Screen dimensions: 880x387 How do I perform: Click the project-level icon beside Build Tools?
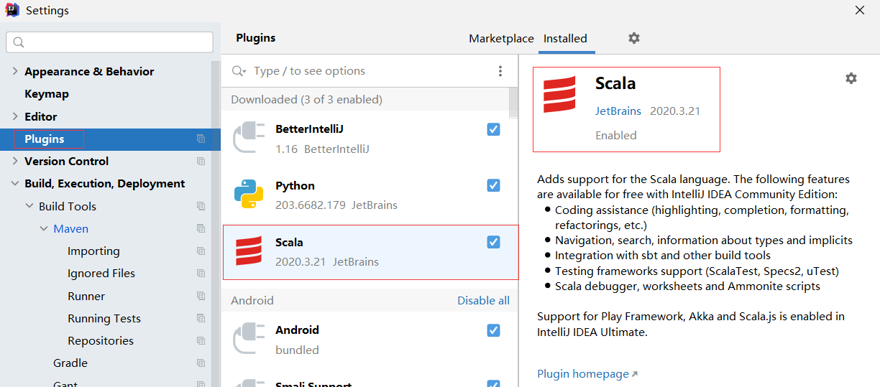pyautogui.click(x=201, y=206)
